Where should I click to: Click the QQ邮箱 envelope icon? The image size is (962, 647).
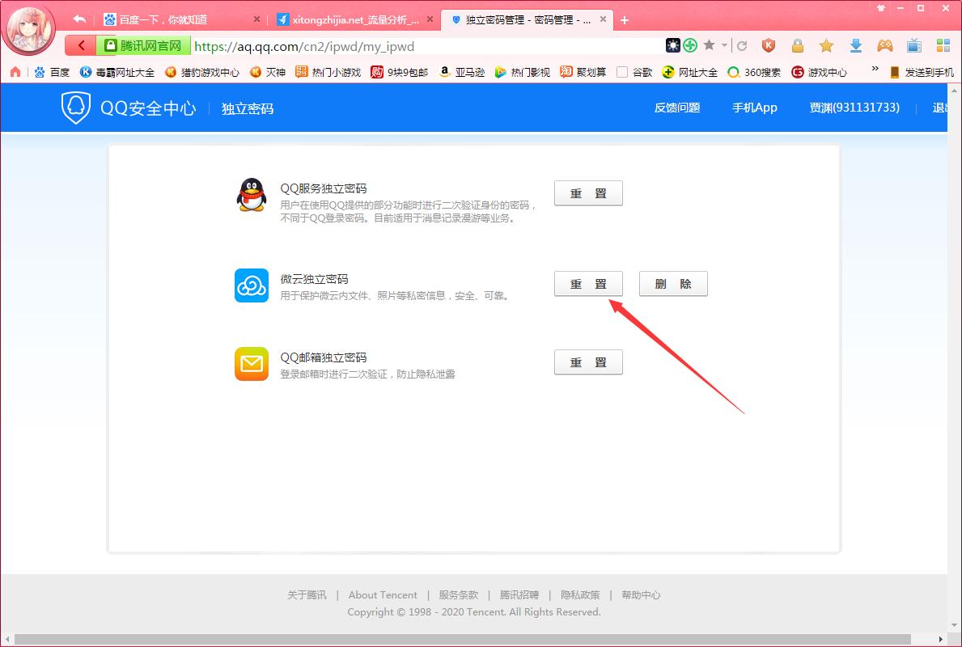(251, 365)
